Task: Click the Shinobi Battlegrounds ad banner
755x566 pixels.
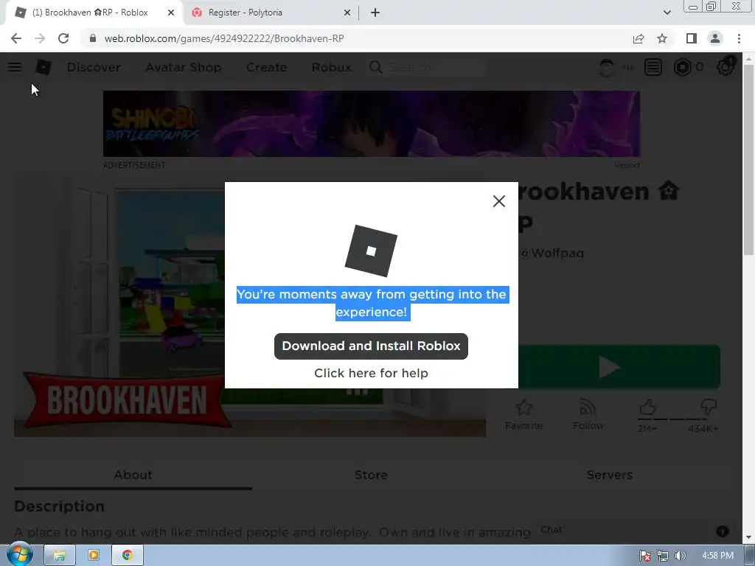Action: (x=372, y=124)
